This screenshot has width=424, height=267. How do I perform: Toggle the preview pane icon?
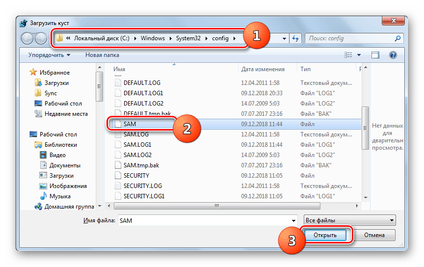click(x=375, y=55)
